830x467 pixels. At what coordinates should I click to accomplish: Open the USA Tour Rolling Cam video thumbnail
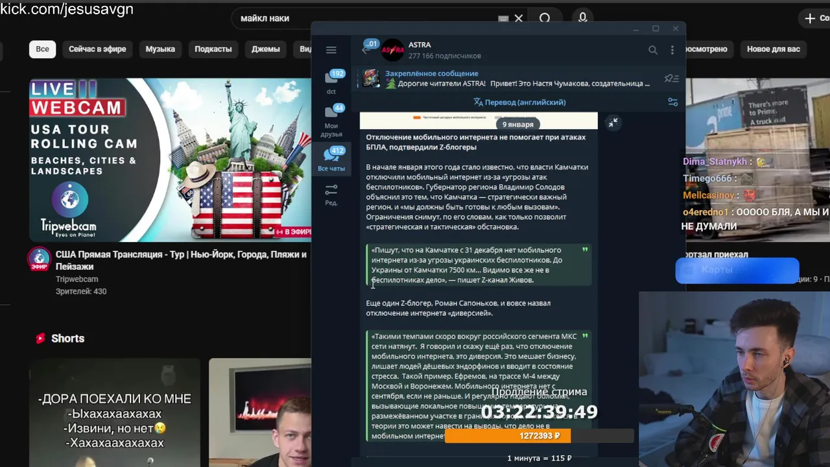pos(170,160)
